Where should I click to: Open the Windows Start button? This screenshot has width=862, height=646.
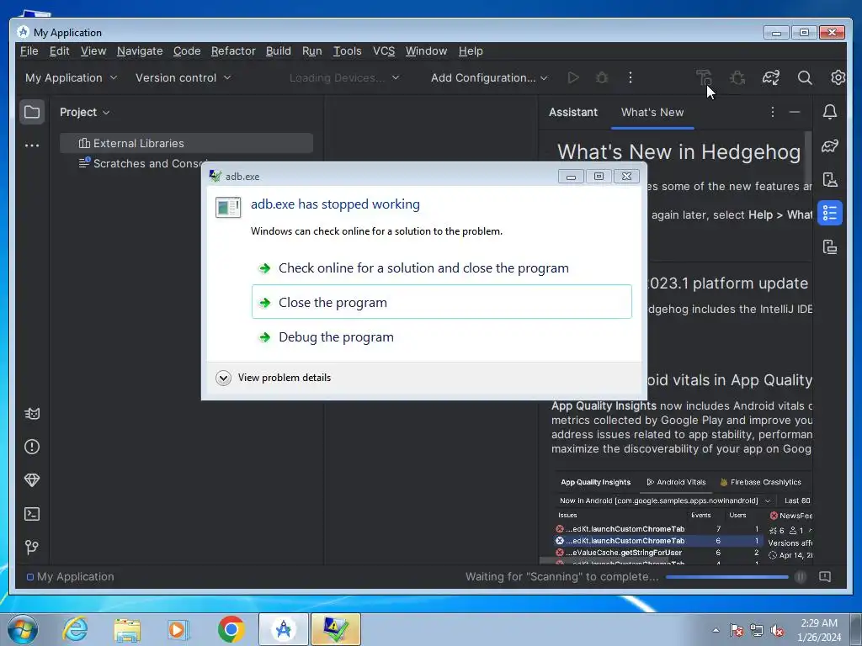click(x=23, y=629)
